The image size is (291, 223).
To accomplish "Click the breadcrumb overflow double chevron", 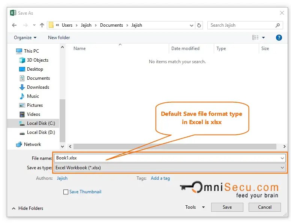I will [57, 25].
